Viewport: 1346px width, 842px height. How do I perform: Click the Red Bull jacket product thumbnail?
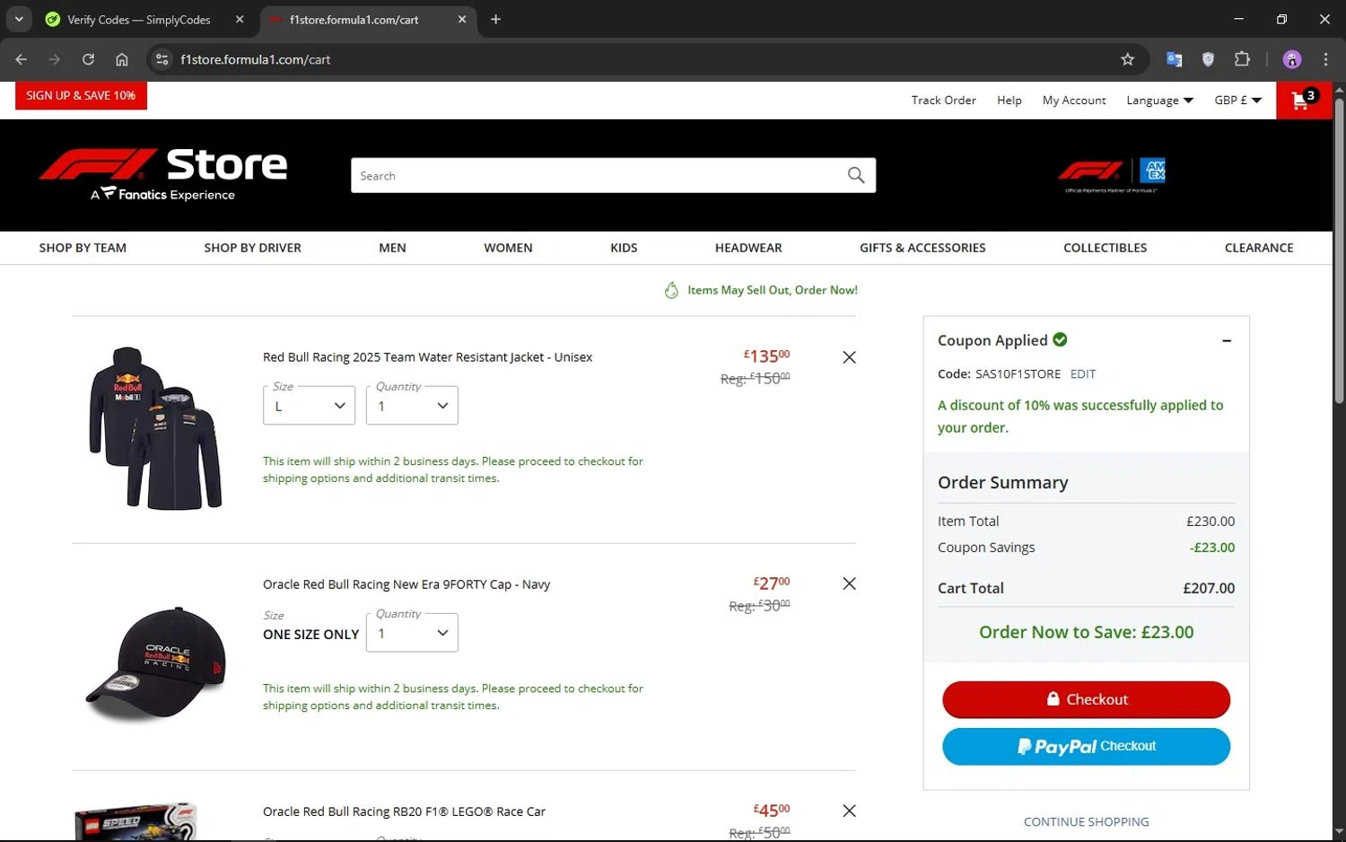point(155,428)
